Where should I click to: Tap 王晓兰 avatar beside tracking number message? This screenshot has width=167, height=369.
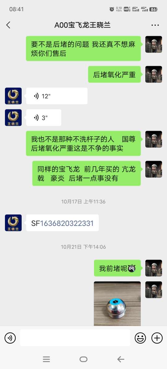pos(13,223)
